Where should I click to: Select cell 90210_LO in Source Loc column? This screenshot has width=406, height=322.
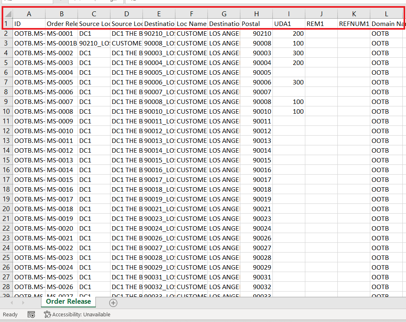click(x=94, y=43)
